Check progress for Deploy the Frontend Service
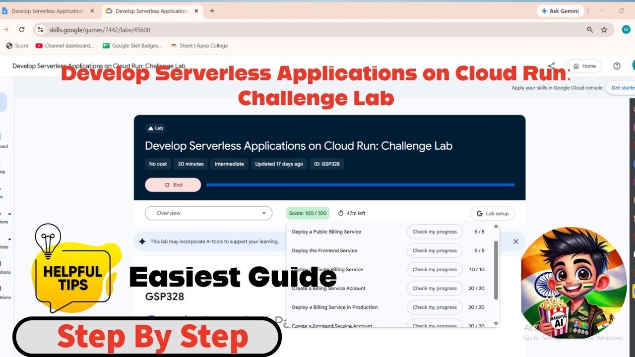 pos(435,250)
